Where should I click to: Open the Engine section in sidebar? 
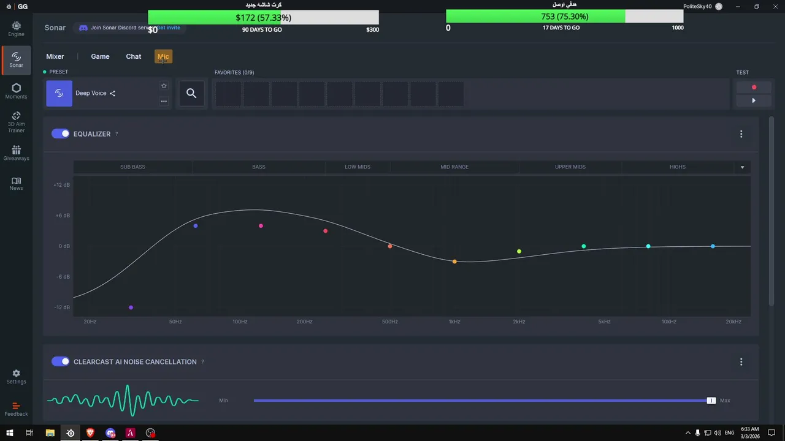point(16,28)
